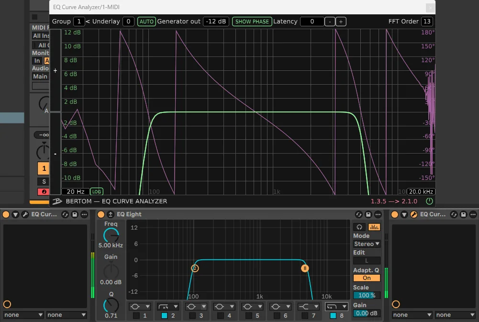Toggle LOG frequency scaling in the analyzer

pyautogui.click(x=97, y=191)
